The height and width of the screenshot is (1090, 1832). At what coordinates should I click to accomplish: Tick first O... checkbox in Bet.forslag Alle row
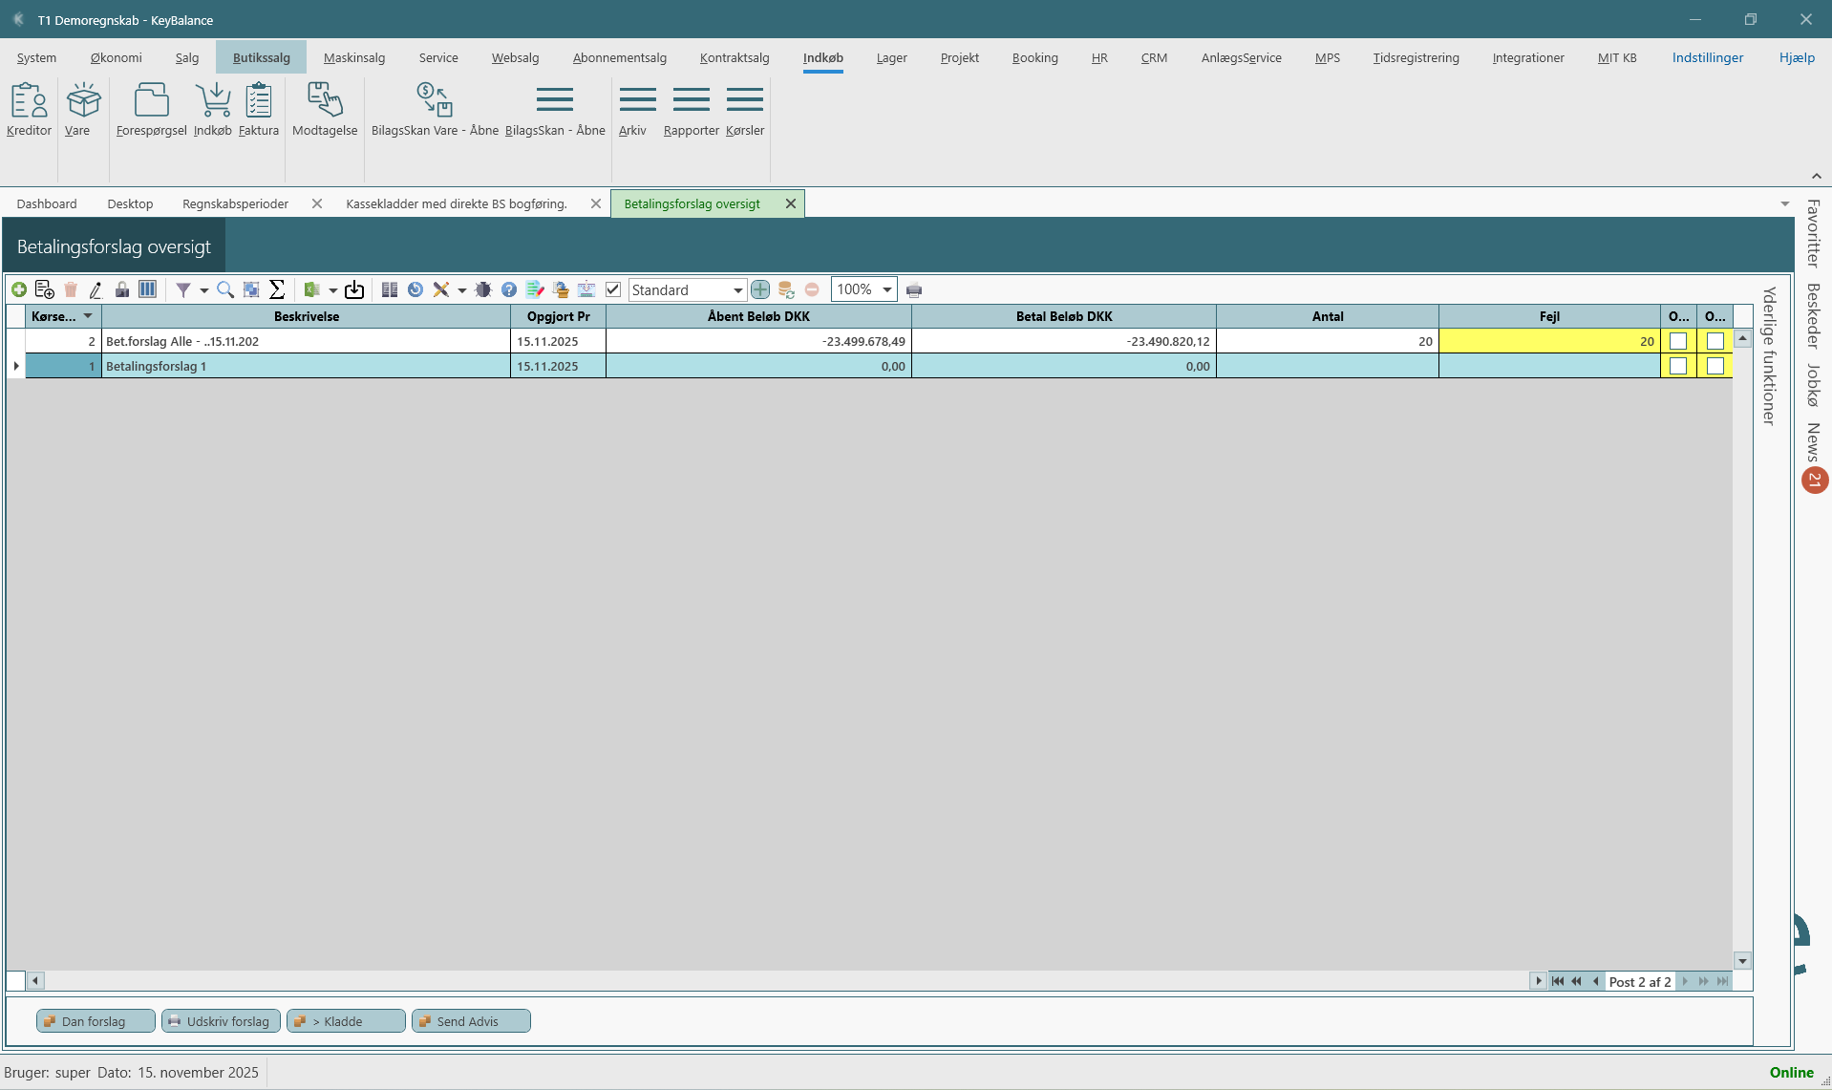(x=1678, y=341)
